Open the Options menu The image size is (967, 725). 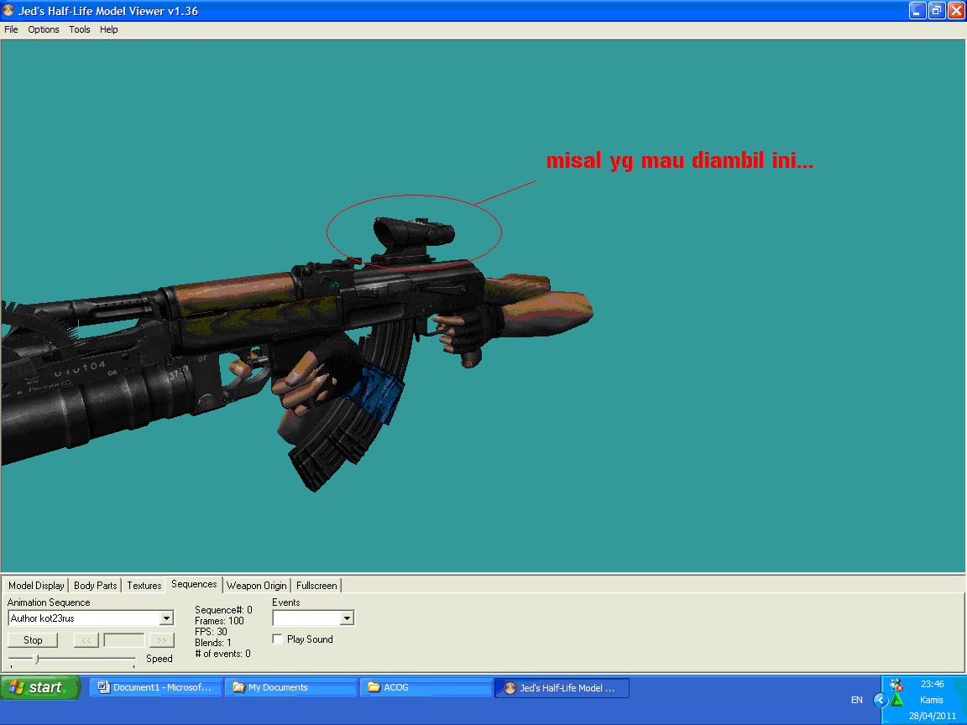43,29
